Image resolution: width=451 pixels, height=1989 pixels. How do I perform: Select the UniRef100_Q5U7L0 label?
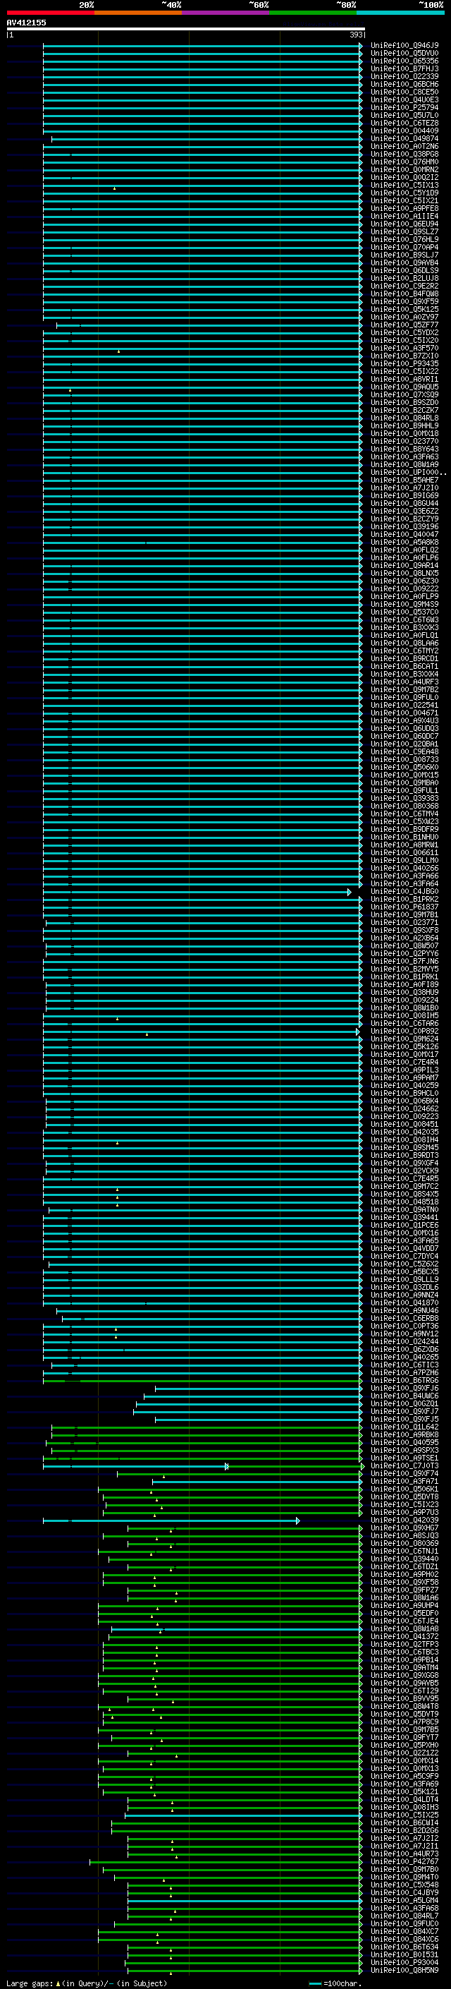click(x=404, y=115)
